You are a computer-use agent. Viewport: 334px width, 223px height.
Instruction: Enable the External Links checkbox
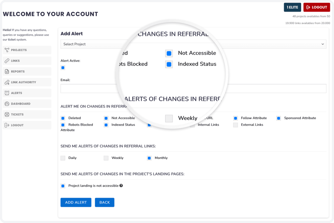235,125
